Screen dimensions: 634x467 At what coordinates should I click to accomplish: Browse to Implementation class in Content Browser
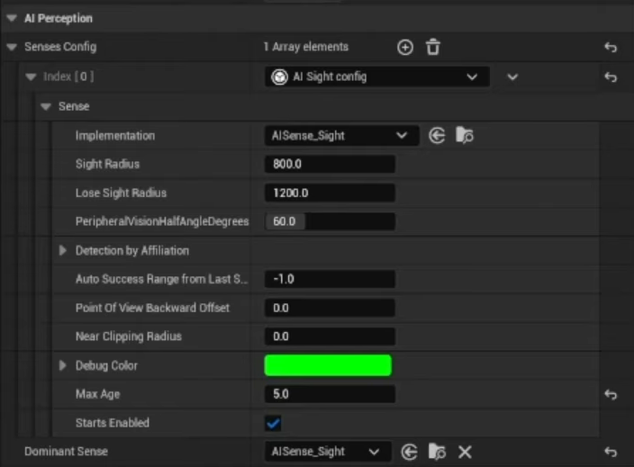pos(464,136)
